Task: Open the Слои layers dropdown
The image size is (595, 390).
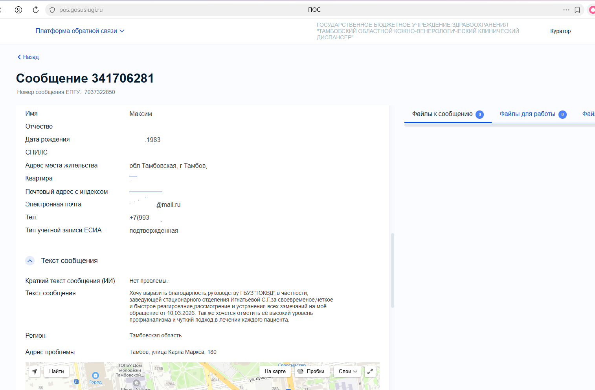Action: 348,372
